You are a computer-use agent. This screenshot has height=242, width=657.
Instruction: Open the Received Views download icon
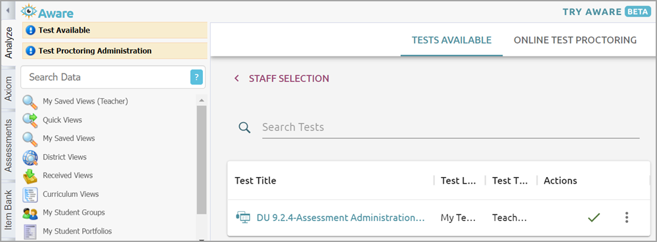[30, 176]
